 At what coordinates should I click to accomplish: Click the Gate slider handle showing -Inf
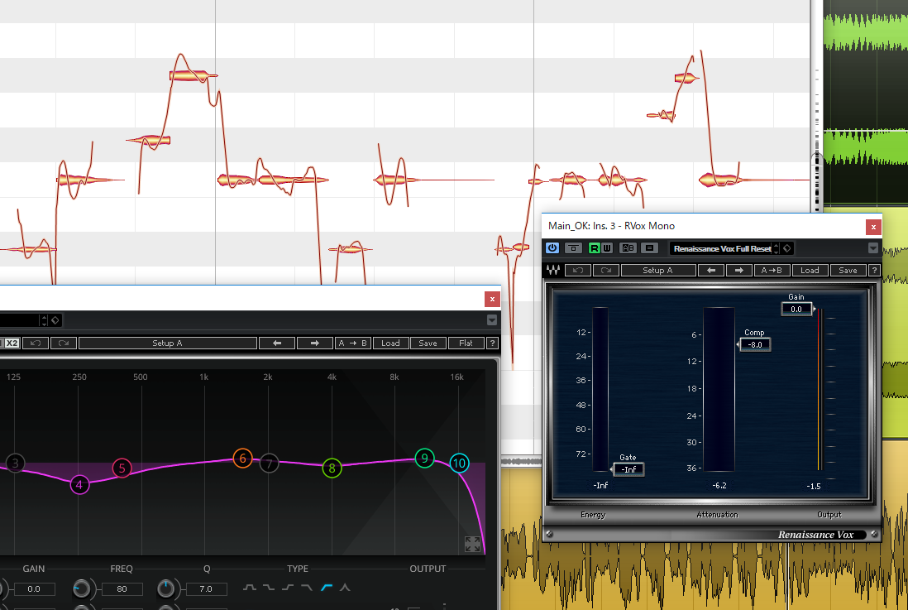[628, 469]
